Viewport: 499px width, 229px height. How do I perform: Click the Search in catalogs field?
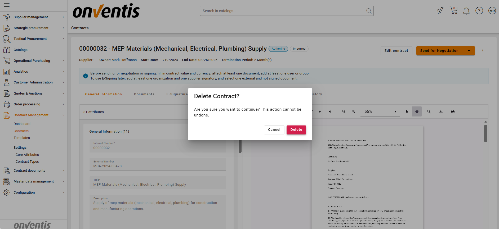(283, 11)
